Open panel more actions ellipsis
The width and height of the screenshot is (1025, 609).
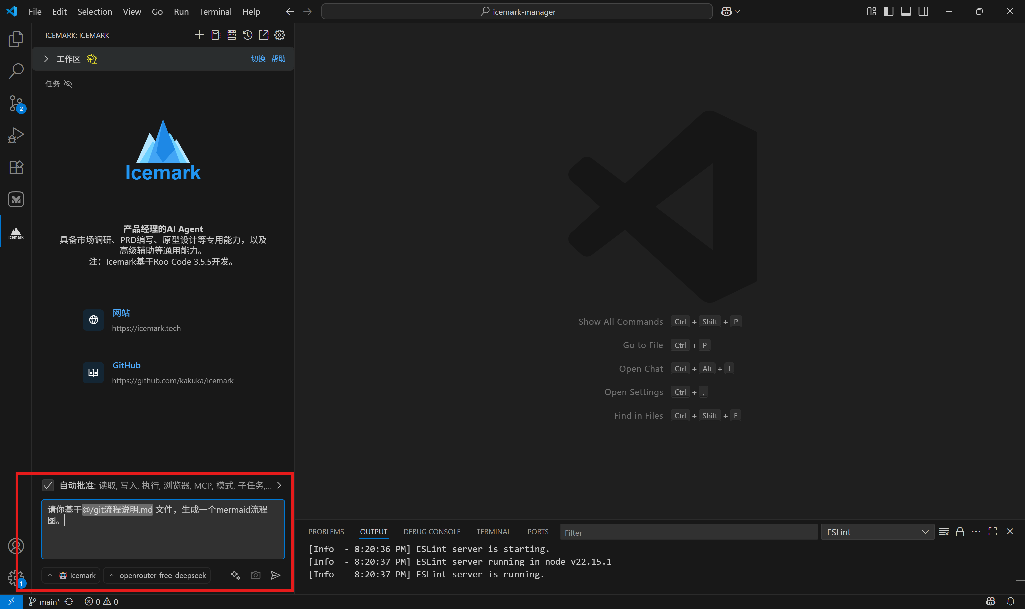976,532
